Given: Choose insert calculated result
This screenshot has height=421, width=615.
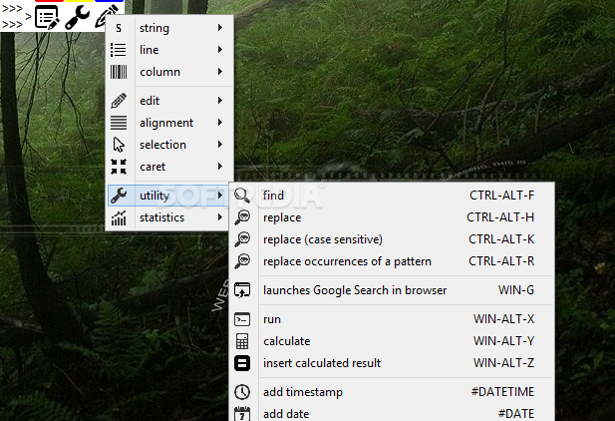Looking at the screenshot, I should click(392, 363).
